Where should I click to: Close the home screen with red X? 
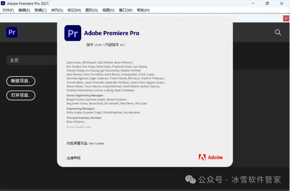pyautogui.click(x=286, y=18)
